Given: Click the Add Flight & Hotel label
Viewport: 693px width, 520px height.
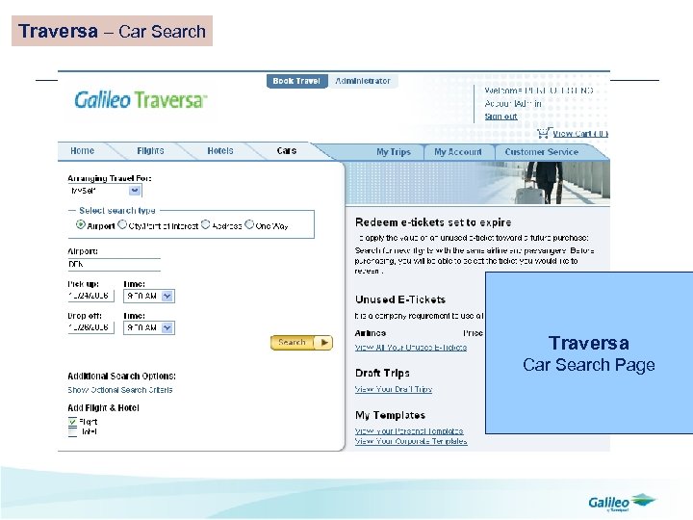Looking at the screenshot, I should tap(103, 407).
